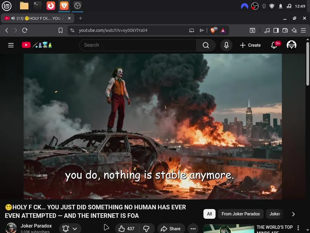Go to the YouTube home logo

(37, 45)
